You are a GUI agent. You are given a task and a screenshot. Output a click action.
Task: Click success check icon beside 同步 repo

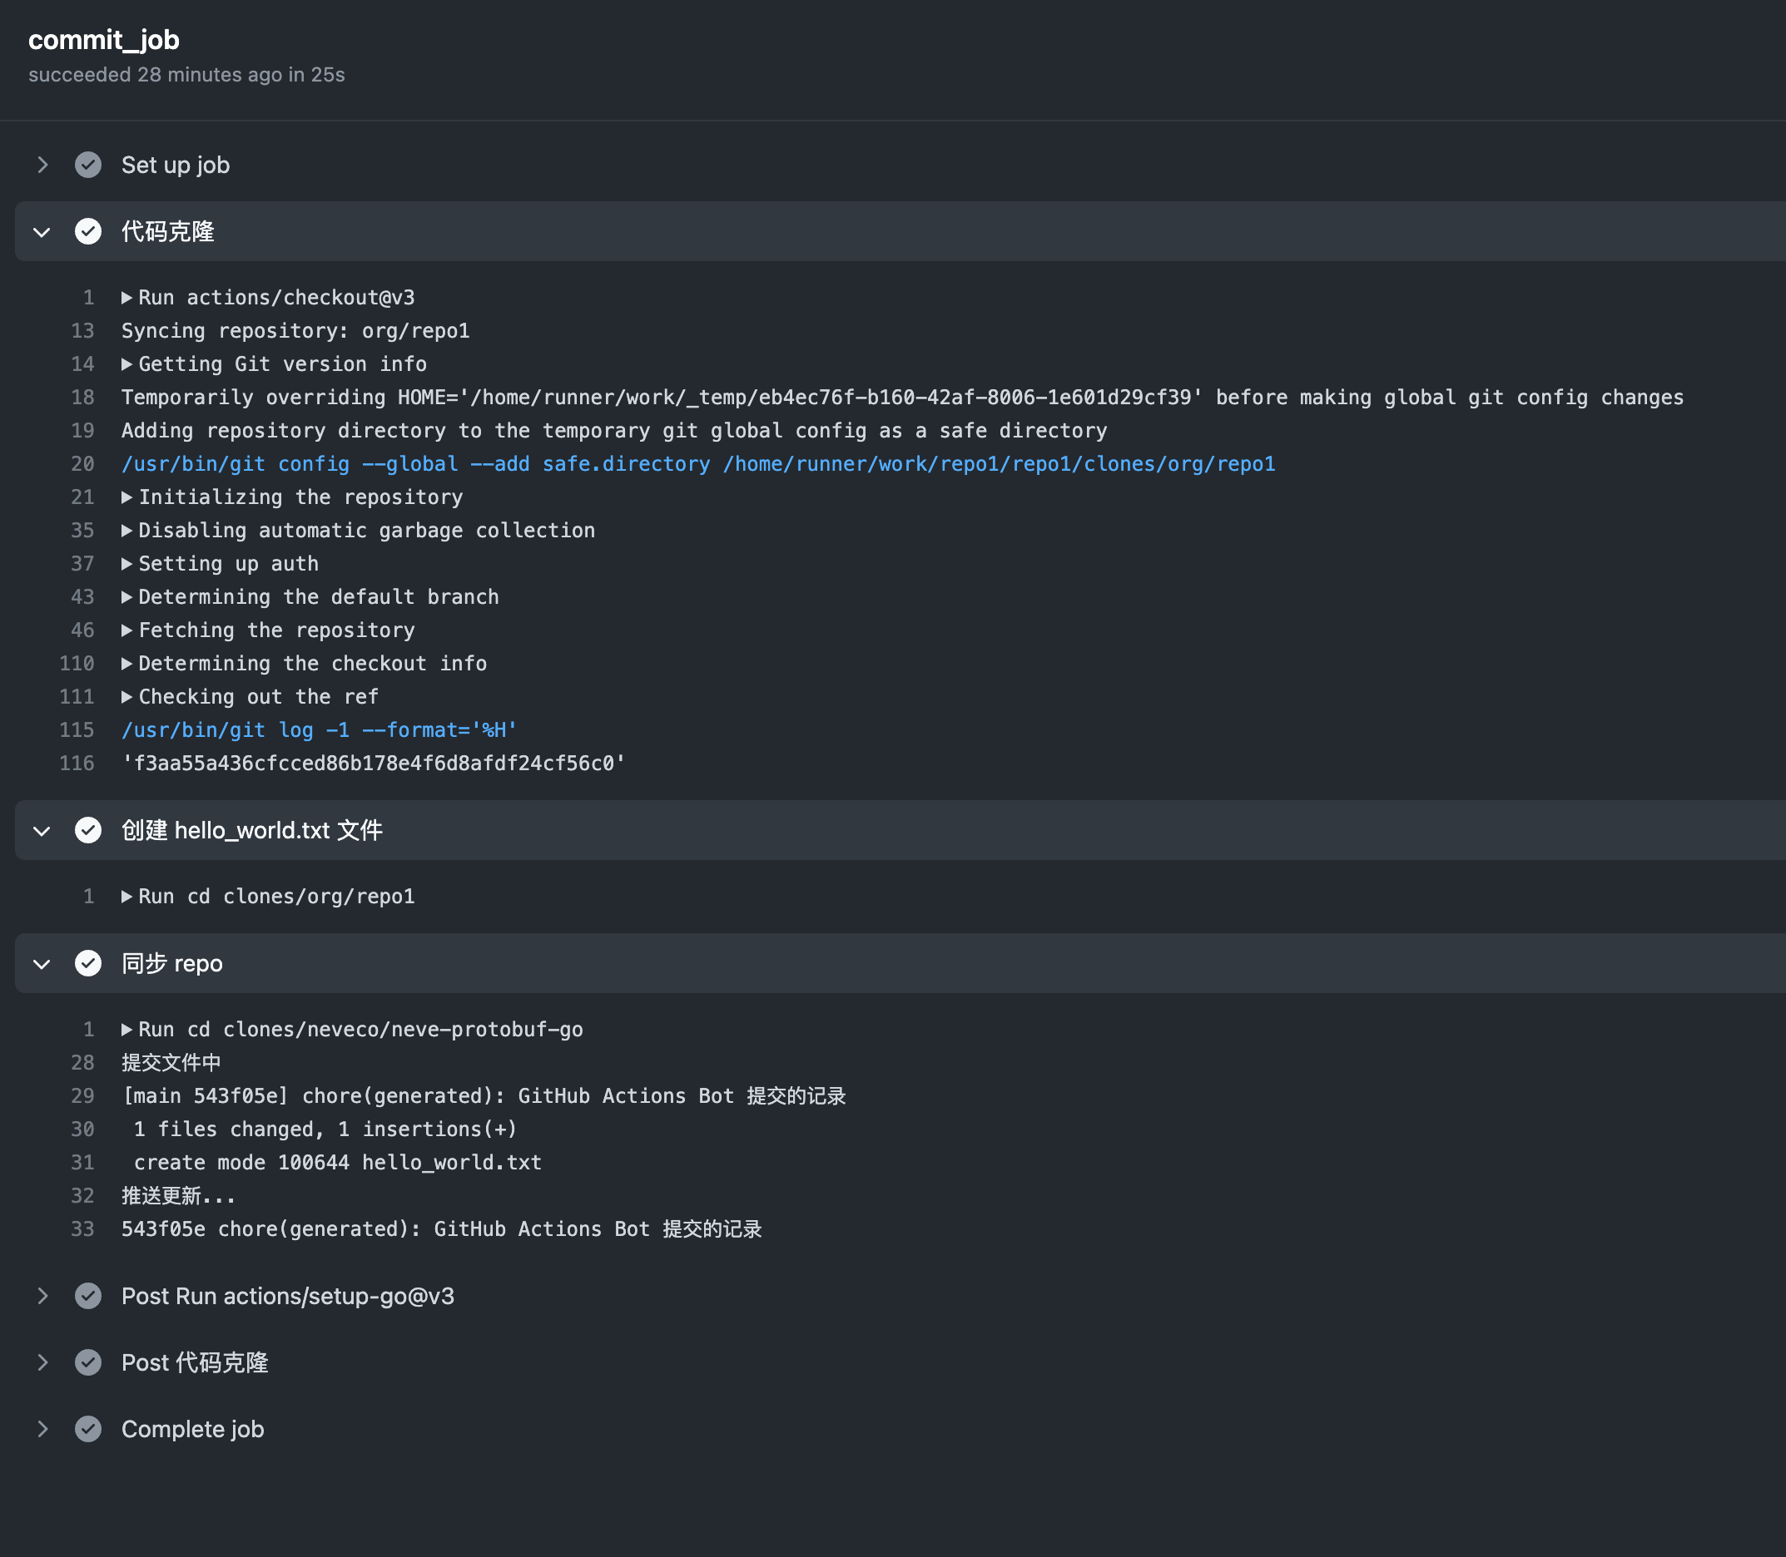click(88, 964)
